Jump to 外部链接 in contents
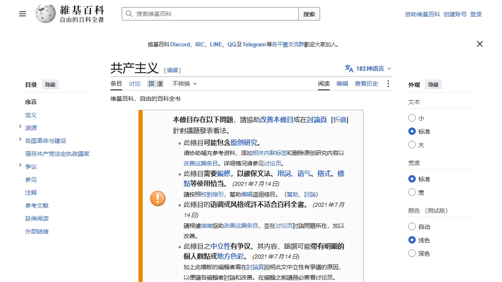Screen dimensions: 502x282 (37, 231)
